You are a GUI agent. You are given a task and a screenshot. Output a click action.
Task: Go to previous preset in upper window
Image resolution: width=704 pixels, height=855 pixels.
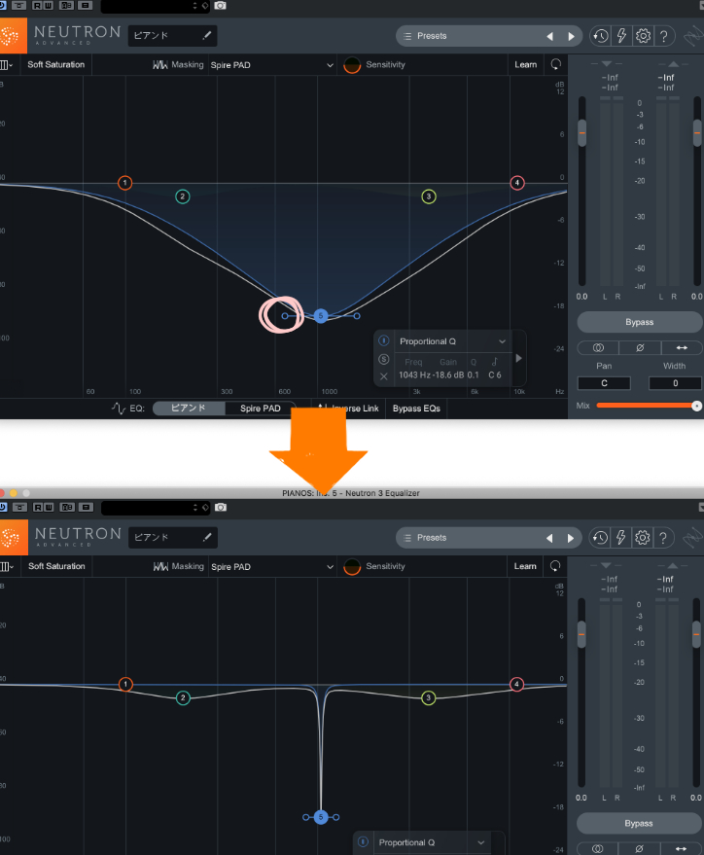coord(549,36)
